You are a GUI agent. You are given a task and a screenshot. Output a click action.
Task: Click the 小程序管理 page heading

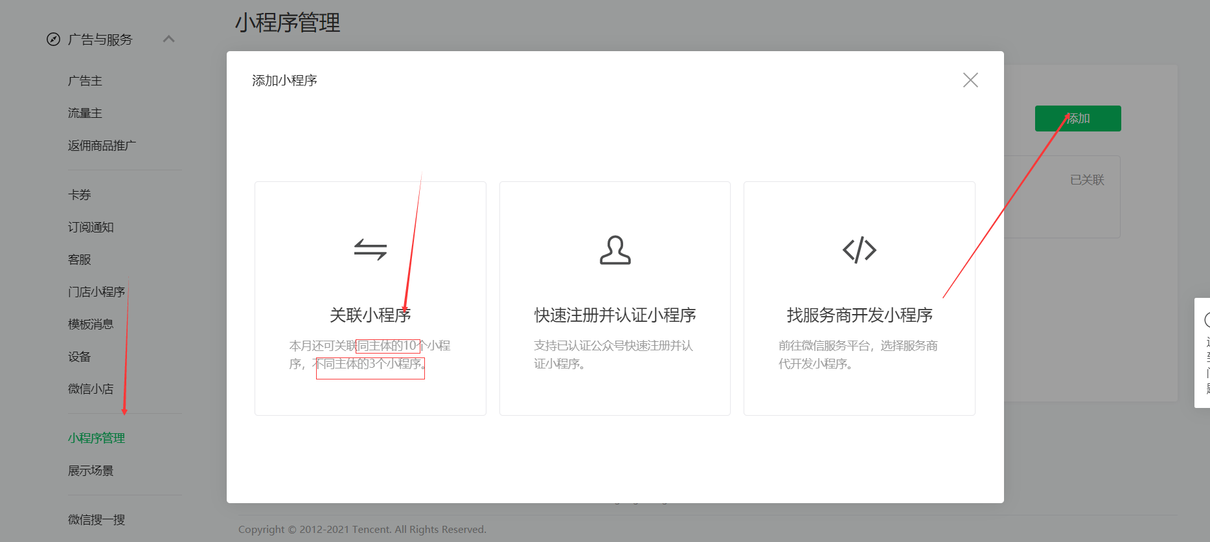tap(287, 23)
